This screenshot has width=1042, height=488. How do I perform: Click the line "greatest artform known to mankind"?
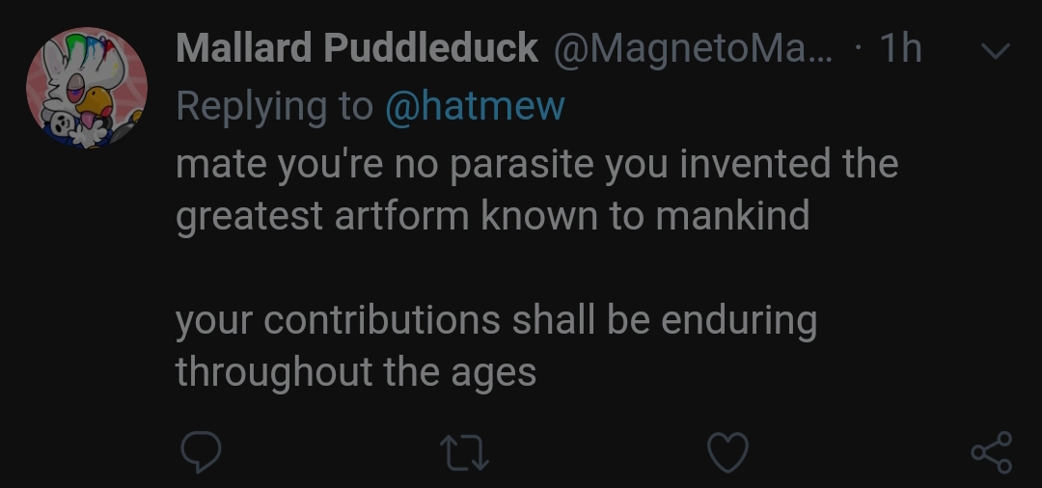tap(492, 216)
